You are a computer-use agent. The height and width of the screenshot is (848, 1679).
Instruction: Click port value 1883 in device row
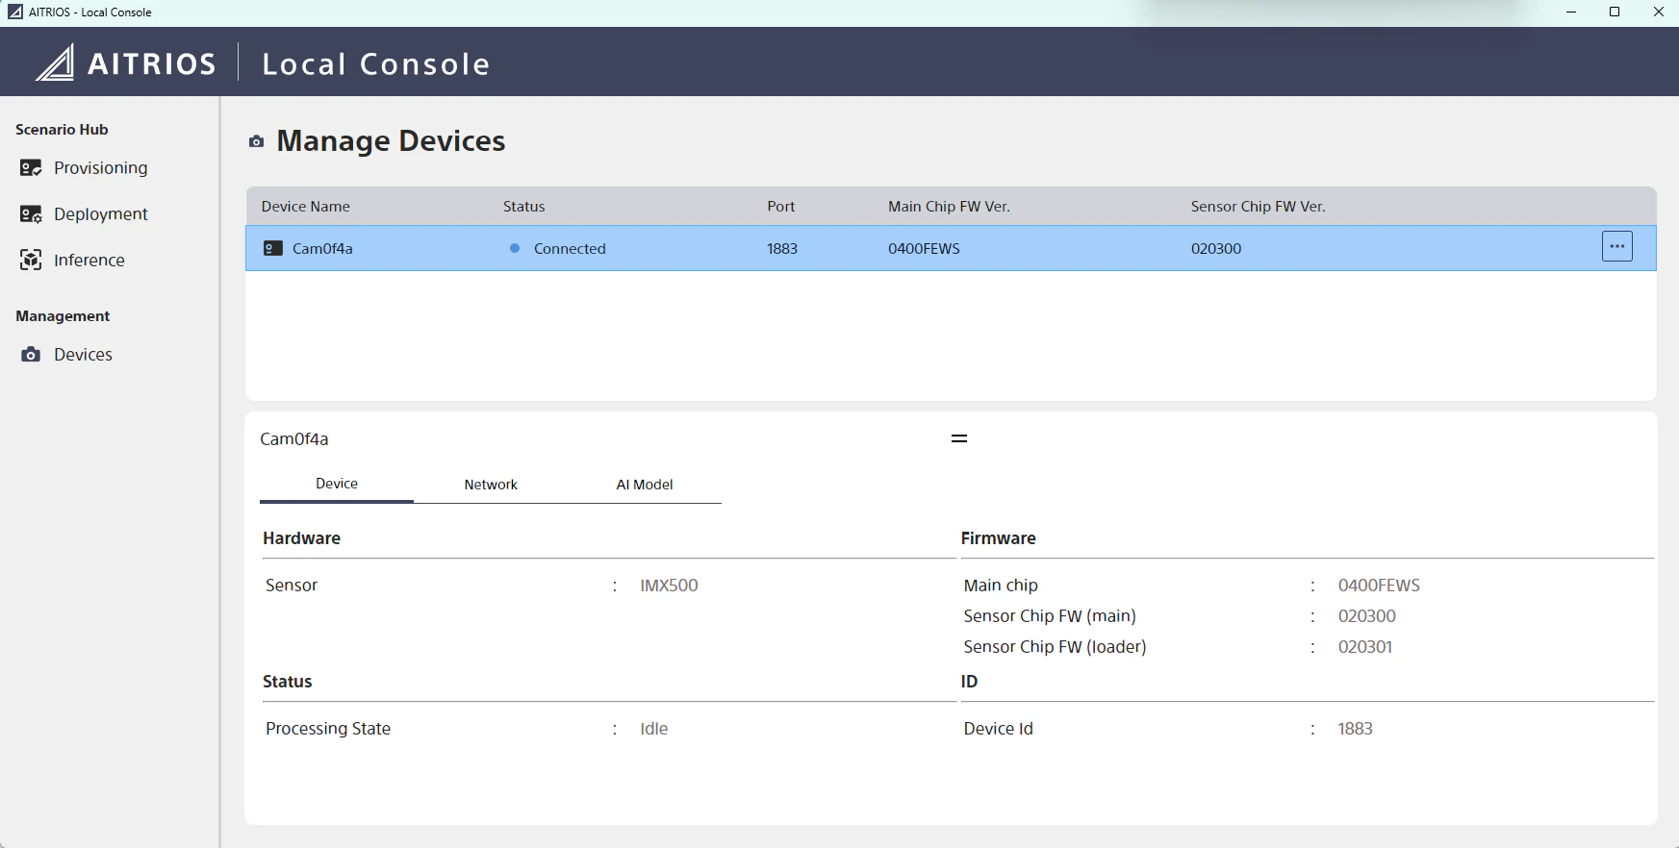pyautogui.click(x=782, y=248)
